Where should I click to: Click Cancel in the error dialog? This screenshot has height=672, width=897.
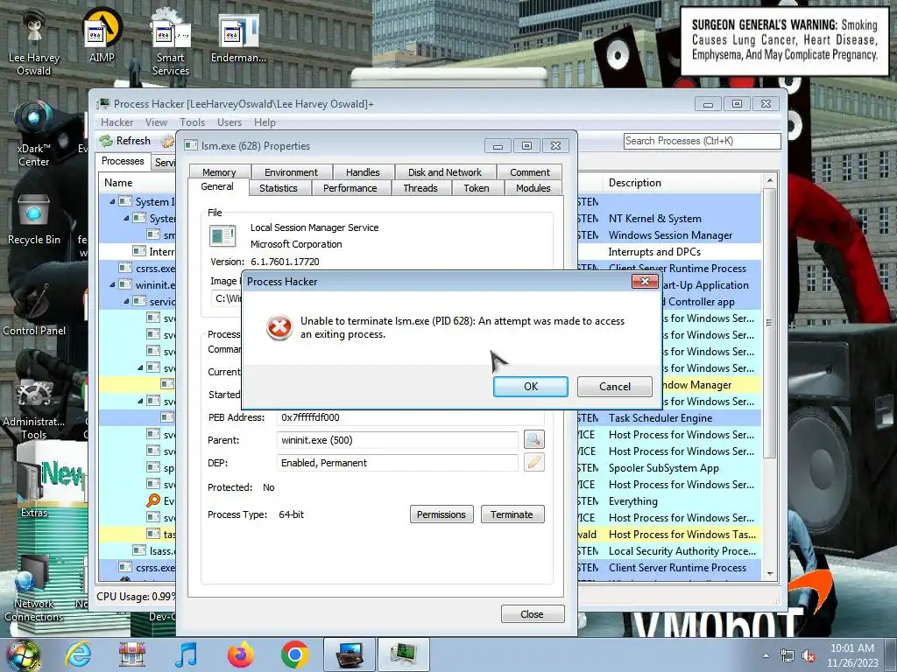614,386
